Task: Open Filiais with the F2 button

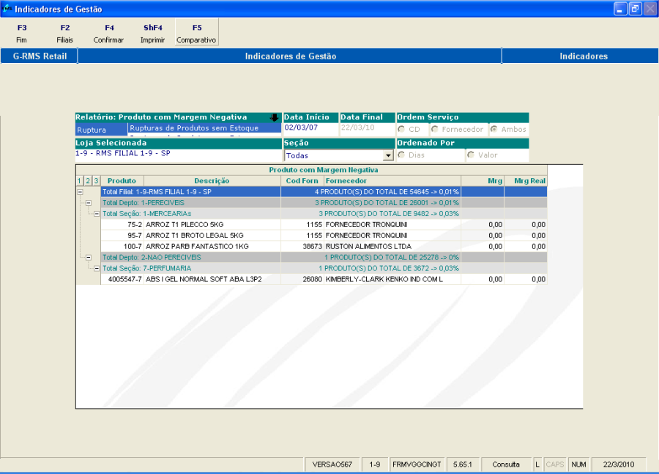Action: click(x=64, y=33)
